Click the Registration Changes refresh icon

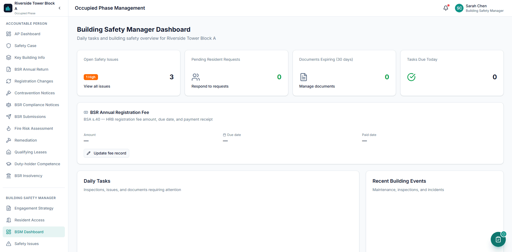(x=9, y=81)
